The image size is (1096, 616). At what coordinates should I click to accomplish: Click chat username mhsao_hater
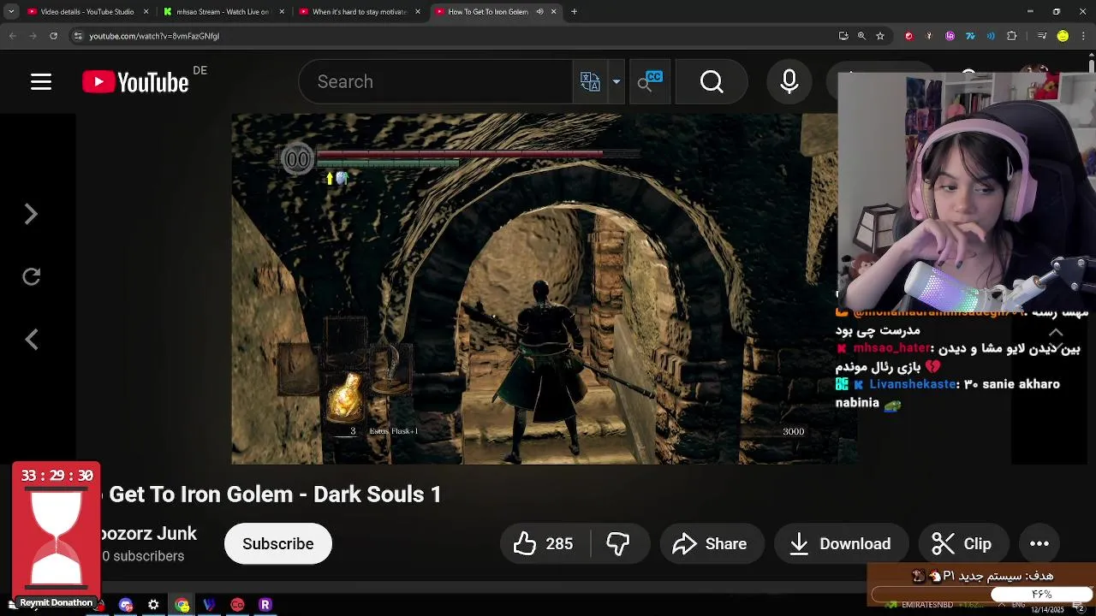[890, 348]
